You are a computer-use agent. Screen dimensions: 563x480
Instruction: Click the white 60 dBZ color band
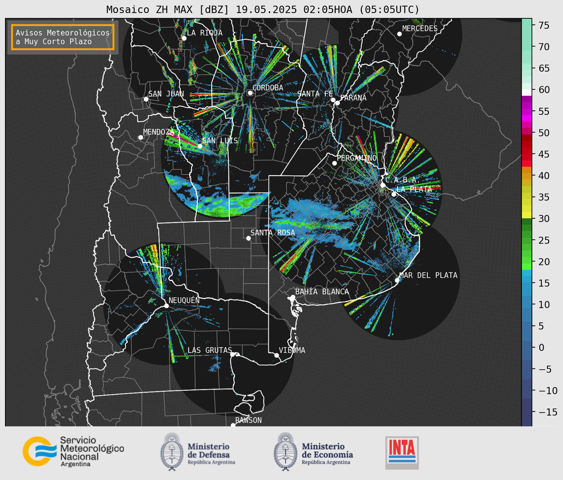[527, 92]
